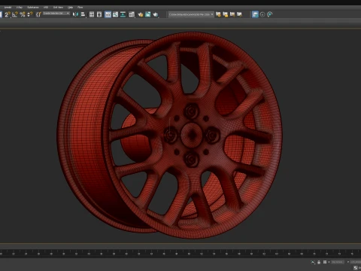The height and width of the screenshot is (271, 361).
Task: Toggle the Scene Explorer icon
Action: coord(92,14)
